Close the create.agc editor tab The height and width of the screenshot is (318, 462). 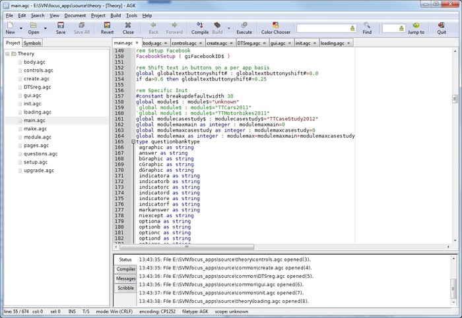point(231,43)
